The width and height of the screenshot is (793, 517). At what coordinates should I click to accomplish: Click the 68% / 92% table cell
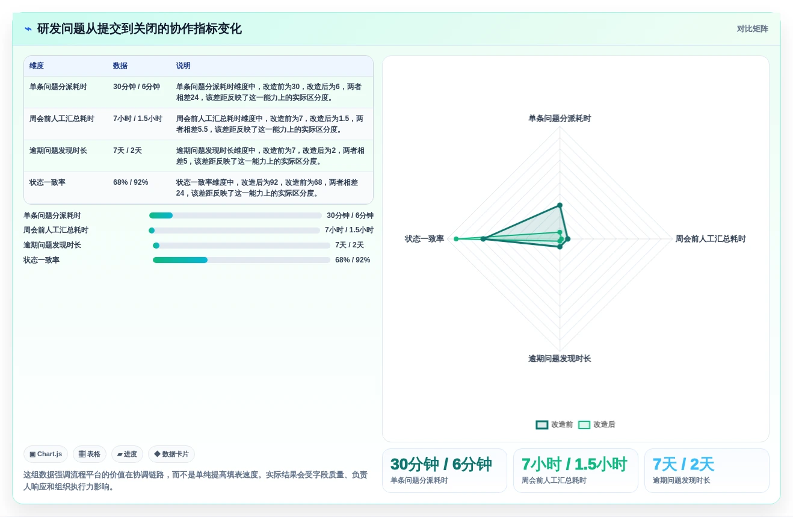tap(131, 183)
